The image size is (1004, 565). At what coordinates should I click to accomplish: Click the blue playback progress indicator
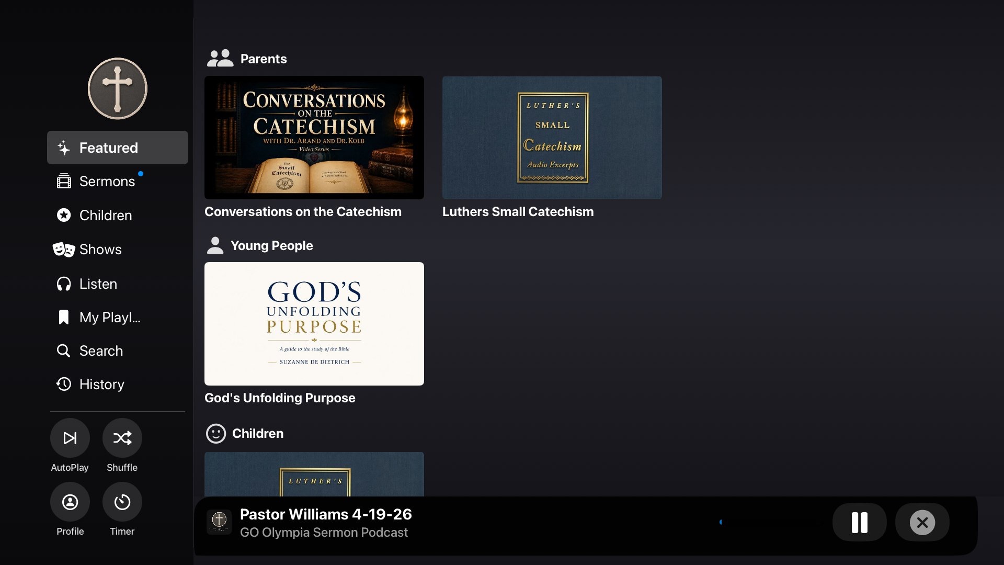pos(721,522)
